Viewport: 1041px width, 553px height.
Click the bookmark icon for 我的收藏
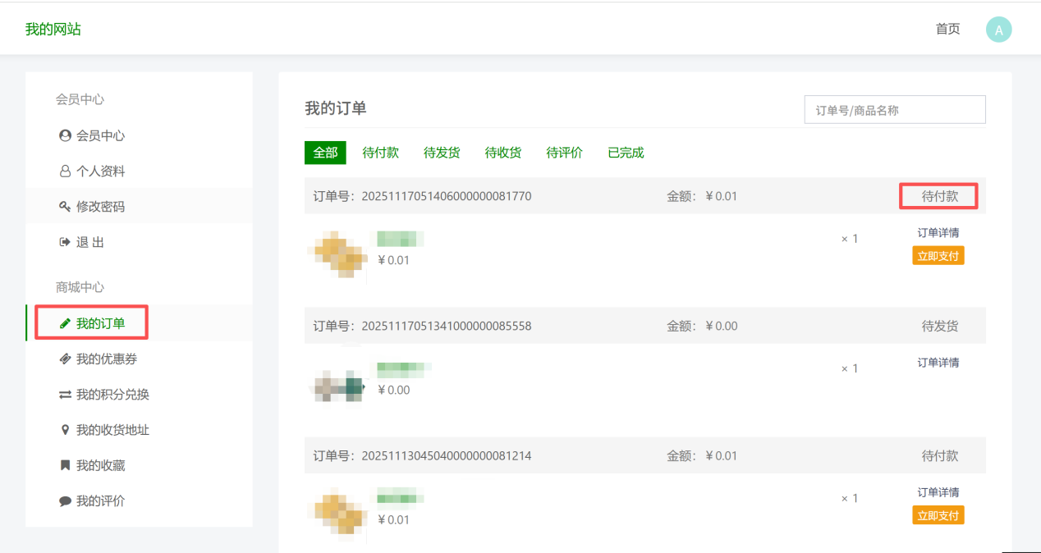[x=65, y=465]
